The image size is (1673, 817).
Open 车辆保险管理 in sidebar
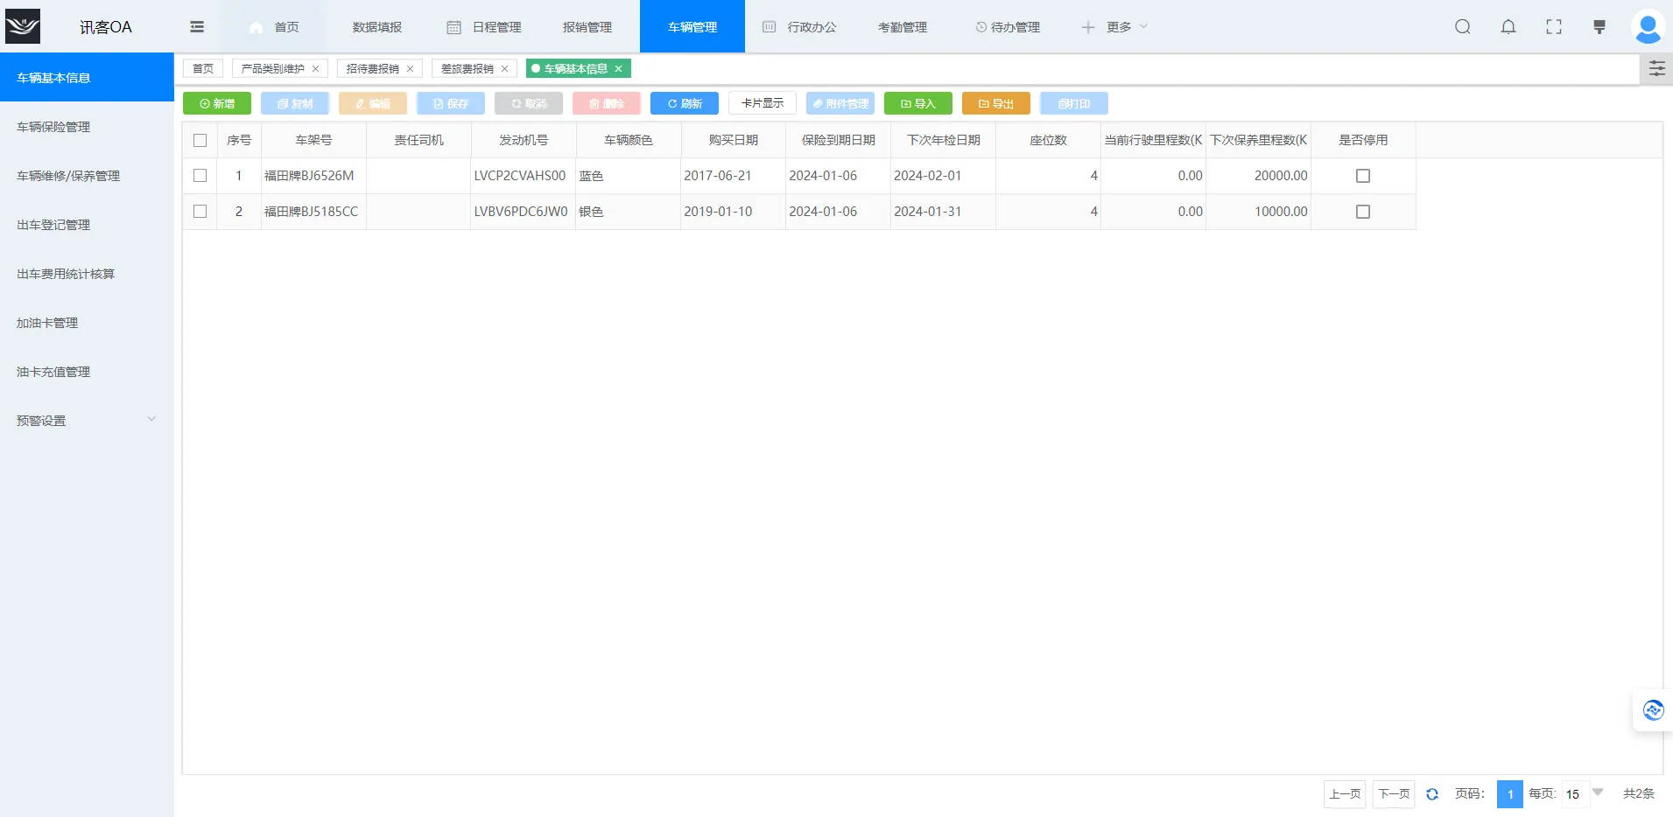[x=87, y=127]
